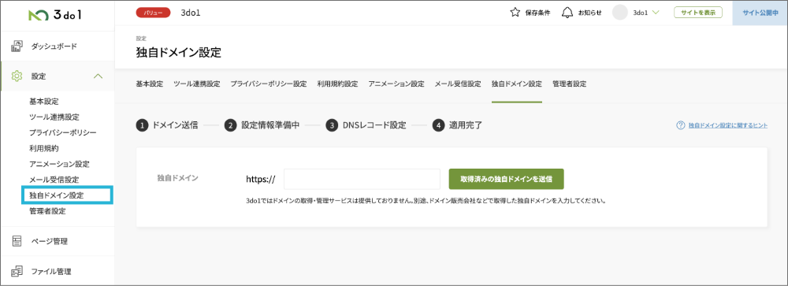Open the 3do1 account dropdown
The height and width of the screenshot is (286, 788).
tap(645, 13)
